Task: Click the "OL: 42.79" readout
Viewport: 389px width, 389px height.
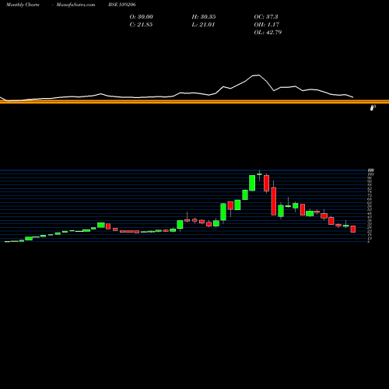Action: pyautogui.click(x=268, y=33)
